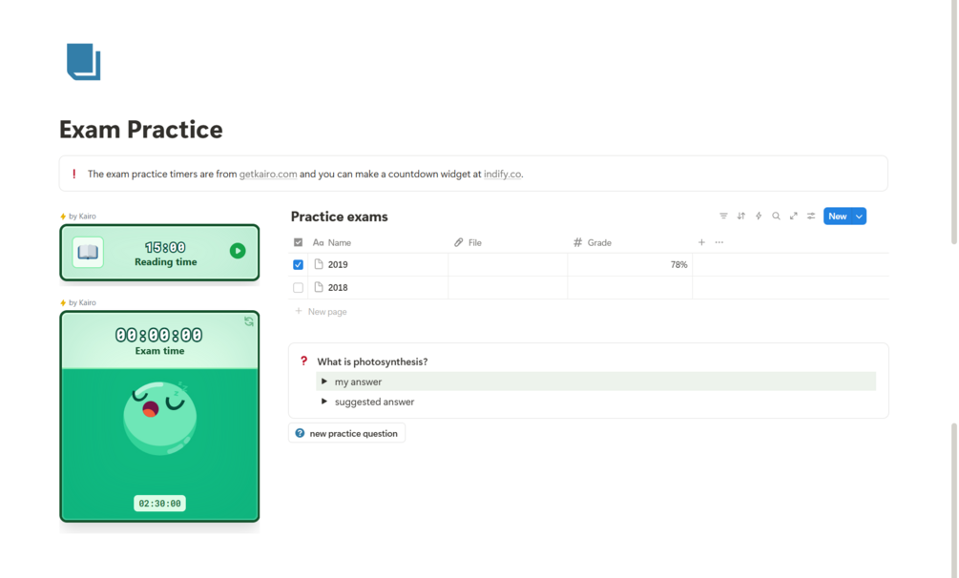Image resolution: width=959 pixels, height=578 pixels.
Task: Uncheck the 2019 exam checkbox
Action: [x=298, y=265]
